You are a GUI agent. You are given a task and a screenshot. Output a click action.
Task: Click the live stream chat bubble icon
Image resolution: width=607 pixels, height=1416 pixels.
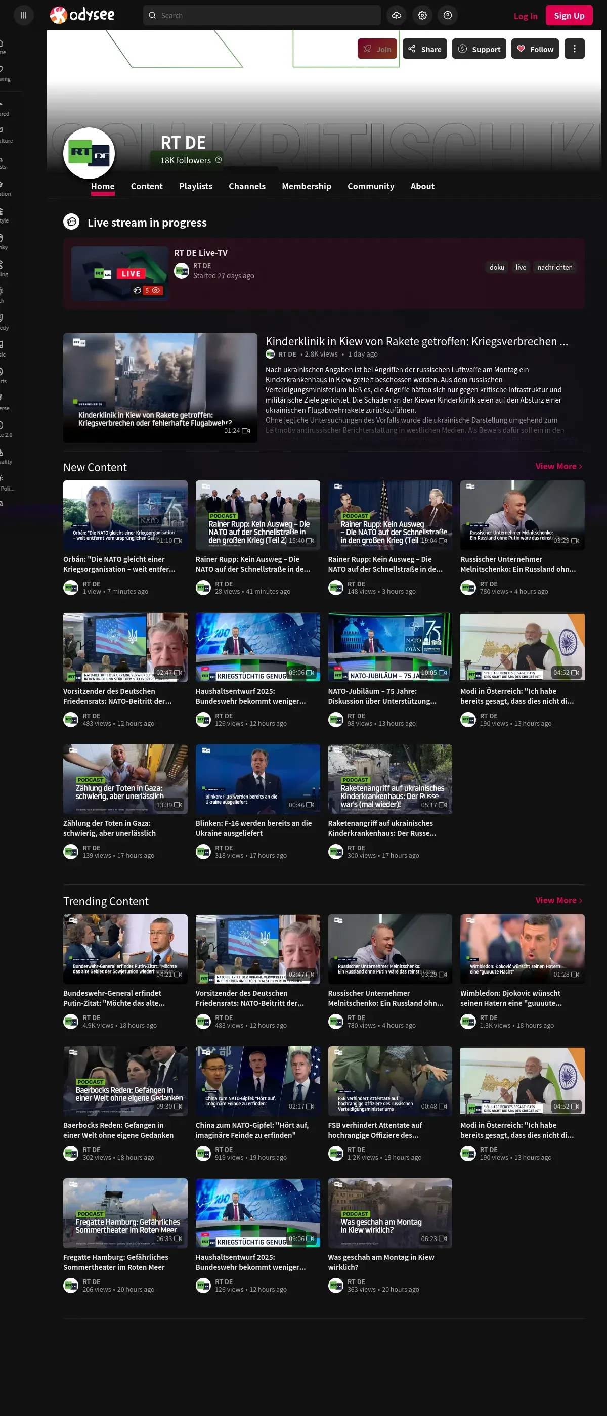pos(71,222)
